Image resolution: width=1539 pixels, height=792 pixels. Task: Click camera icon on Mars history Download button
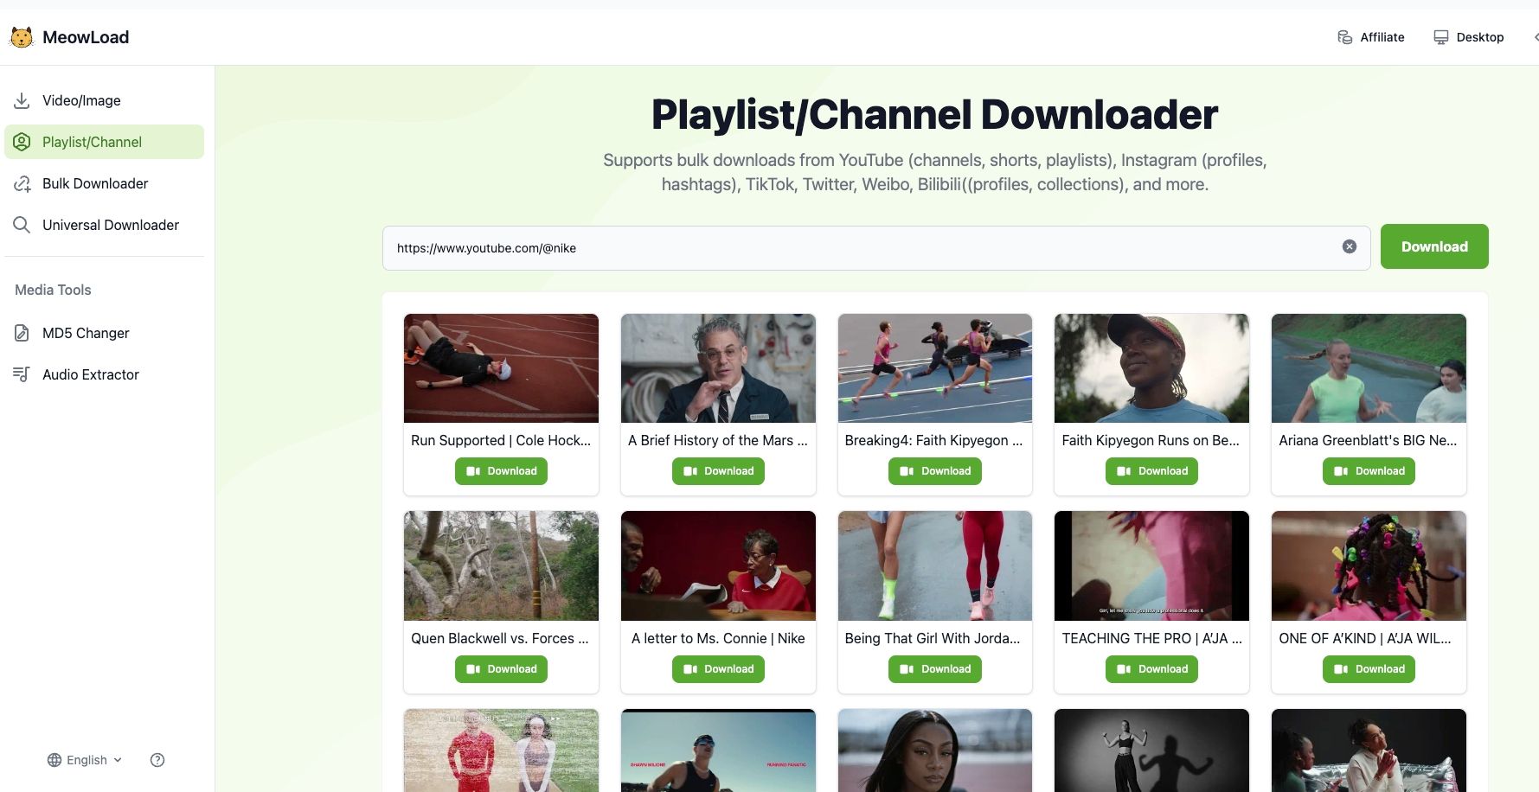[690, 471]
